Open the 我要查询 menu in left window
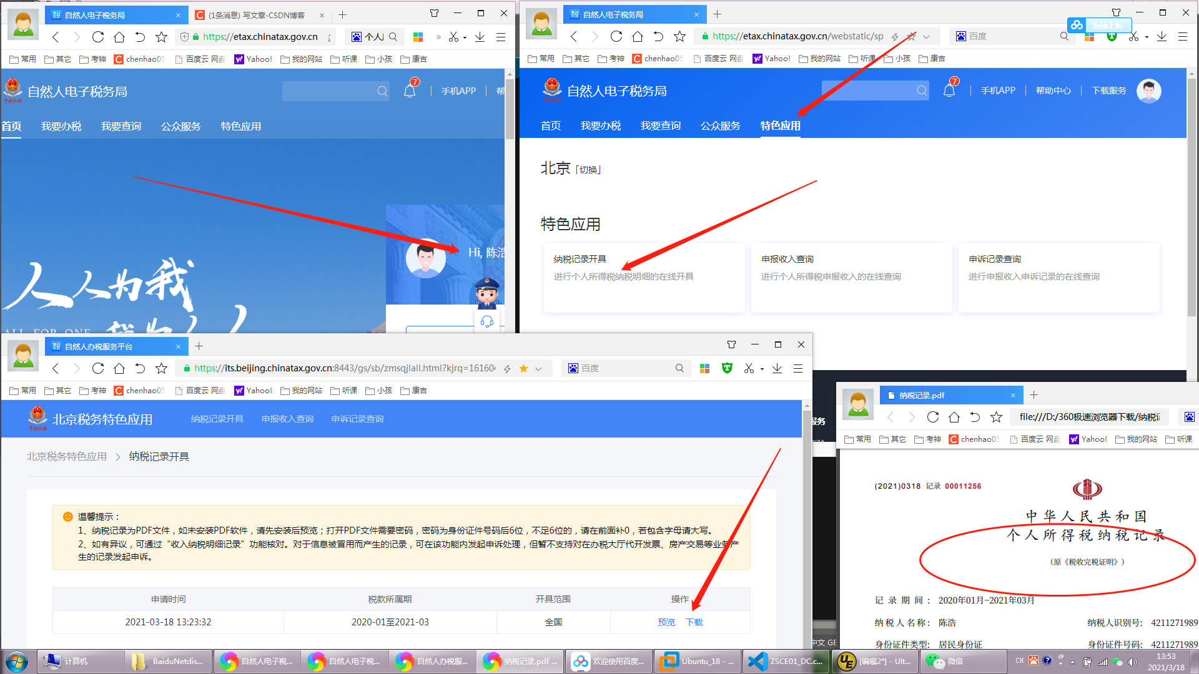This screenshot has height=674, width=1199. [121, 126]
